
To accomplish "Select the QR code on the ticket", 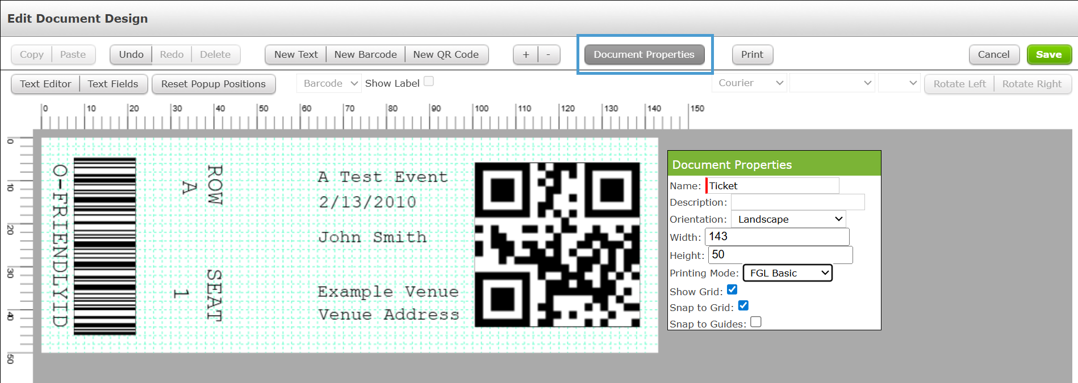I will tap(557, 245).
